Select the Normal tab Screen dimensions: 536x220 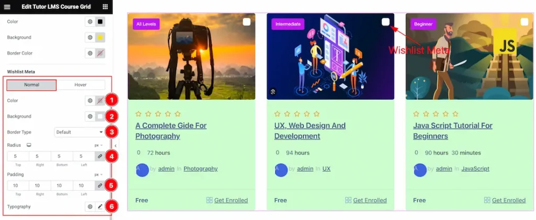31,85
